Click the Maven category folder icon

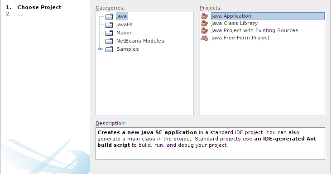(109, 33)
